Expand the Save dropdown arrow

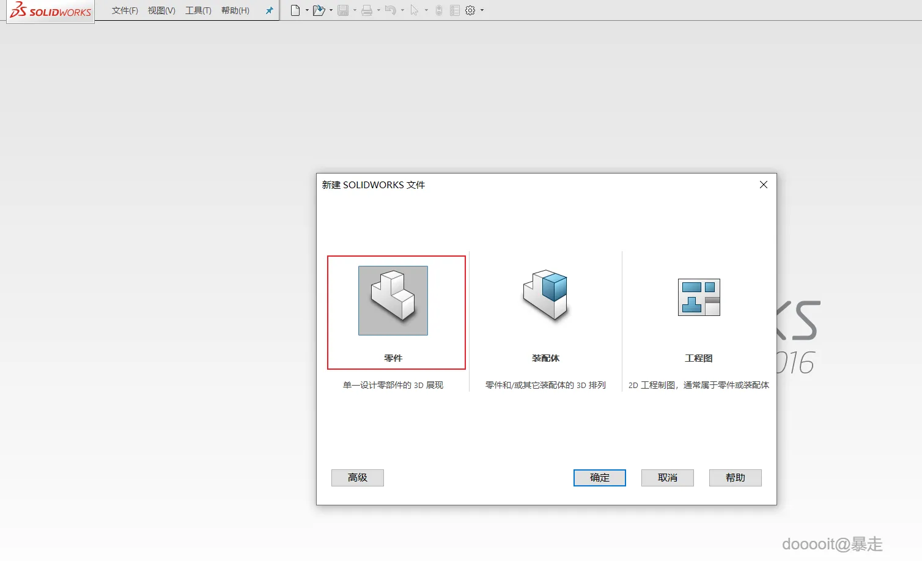click(355, 10)
